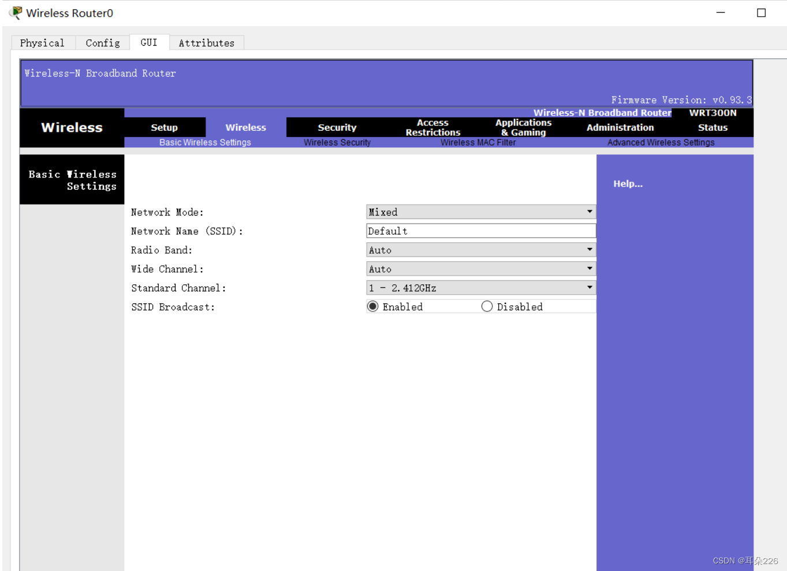Open the Administration menu

pos(620,127)
